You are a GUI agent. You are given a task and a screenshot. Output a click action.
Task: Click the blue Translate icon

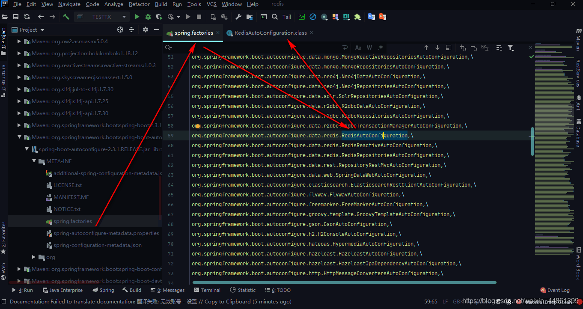[x=371, y=17]
